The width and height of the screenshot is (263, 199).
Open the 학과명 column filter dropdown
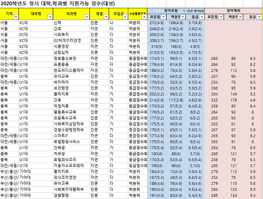(87, 17)
